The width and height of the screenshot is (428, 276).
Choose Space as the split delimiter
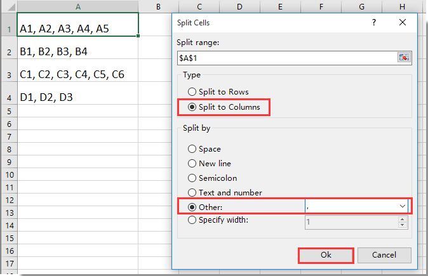tap(204, 148)
